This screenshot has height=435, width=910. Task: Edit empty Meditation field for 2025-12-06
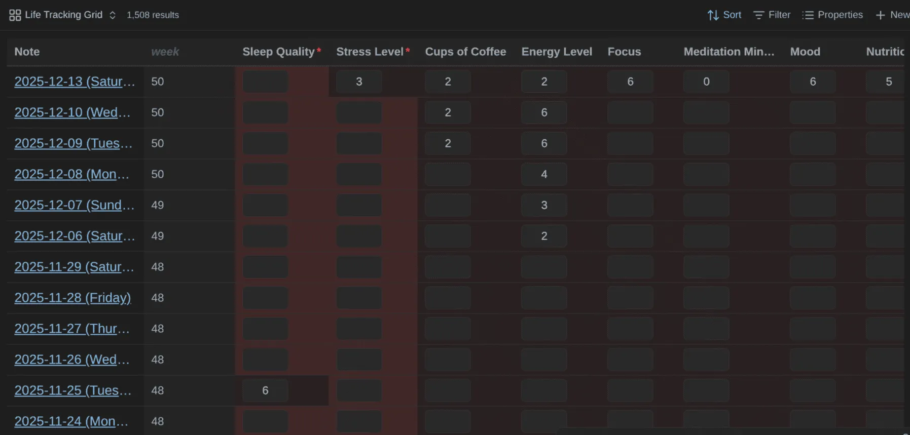tap(706, 236)
